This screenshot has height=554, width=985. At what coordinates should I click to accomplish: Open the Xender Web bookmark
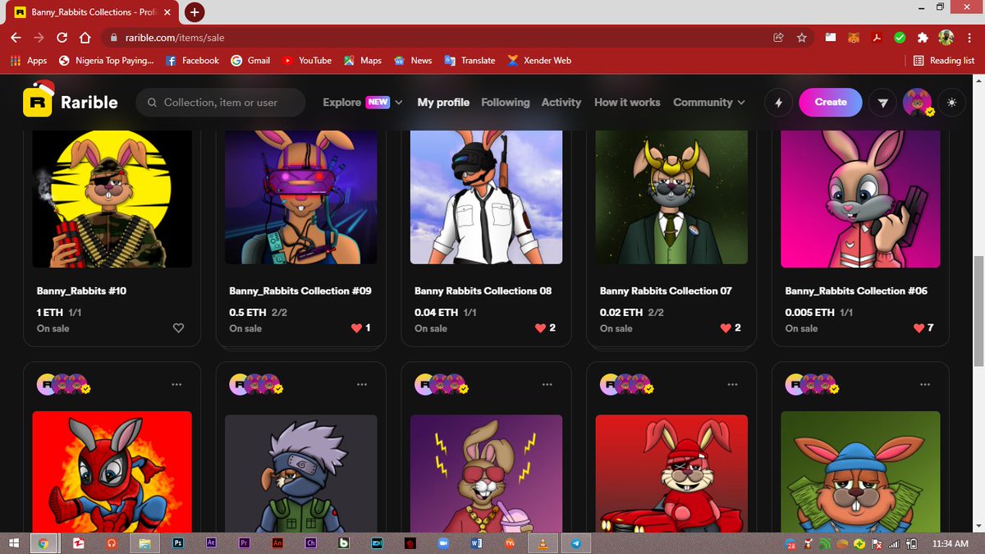coord(539,61)
